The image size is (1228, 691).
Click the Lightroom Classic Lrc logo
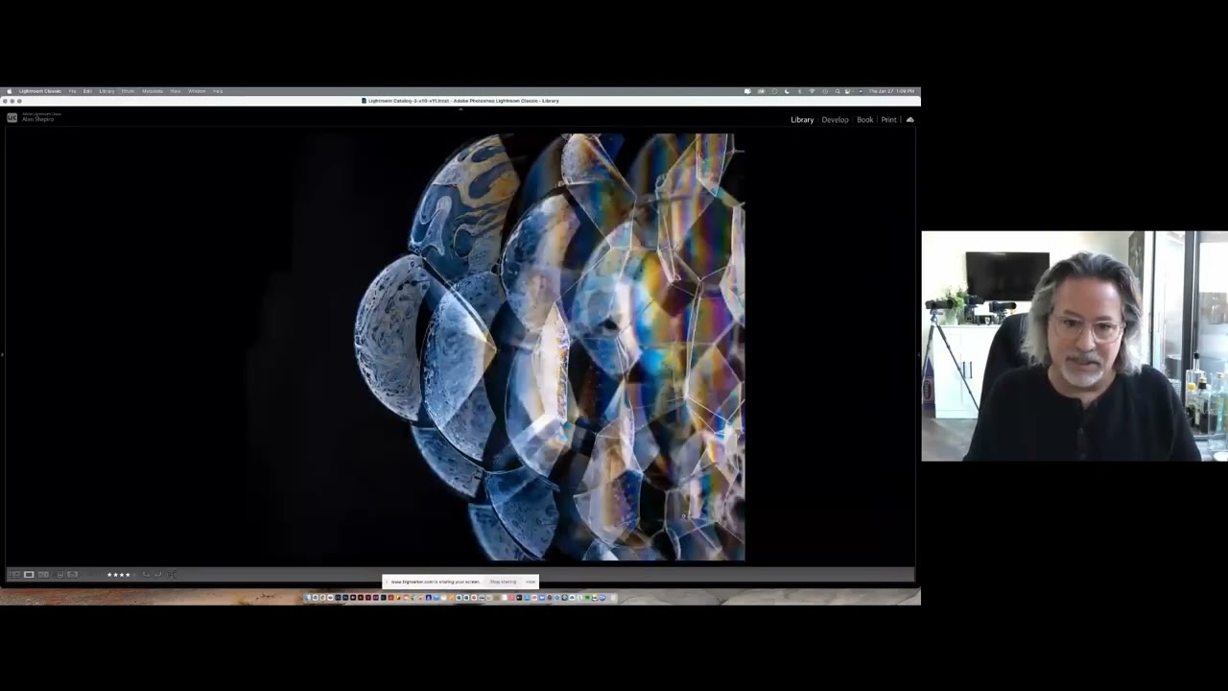pyautogui.click(x=12, y=117)
